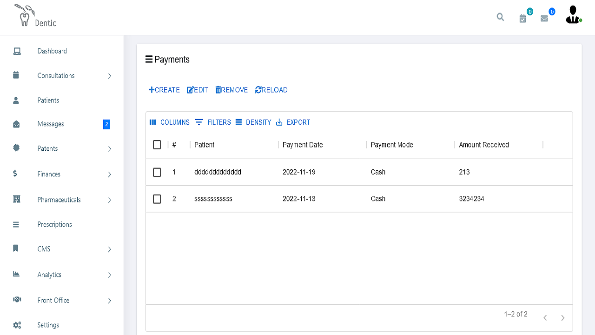Go to Prescriptions in sidebar
This screenshot has height=335, width=595.
click(54, 224)
